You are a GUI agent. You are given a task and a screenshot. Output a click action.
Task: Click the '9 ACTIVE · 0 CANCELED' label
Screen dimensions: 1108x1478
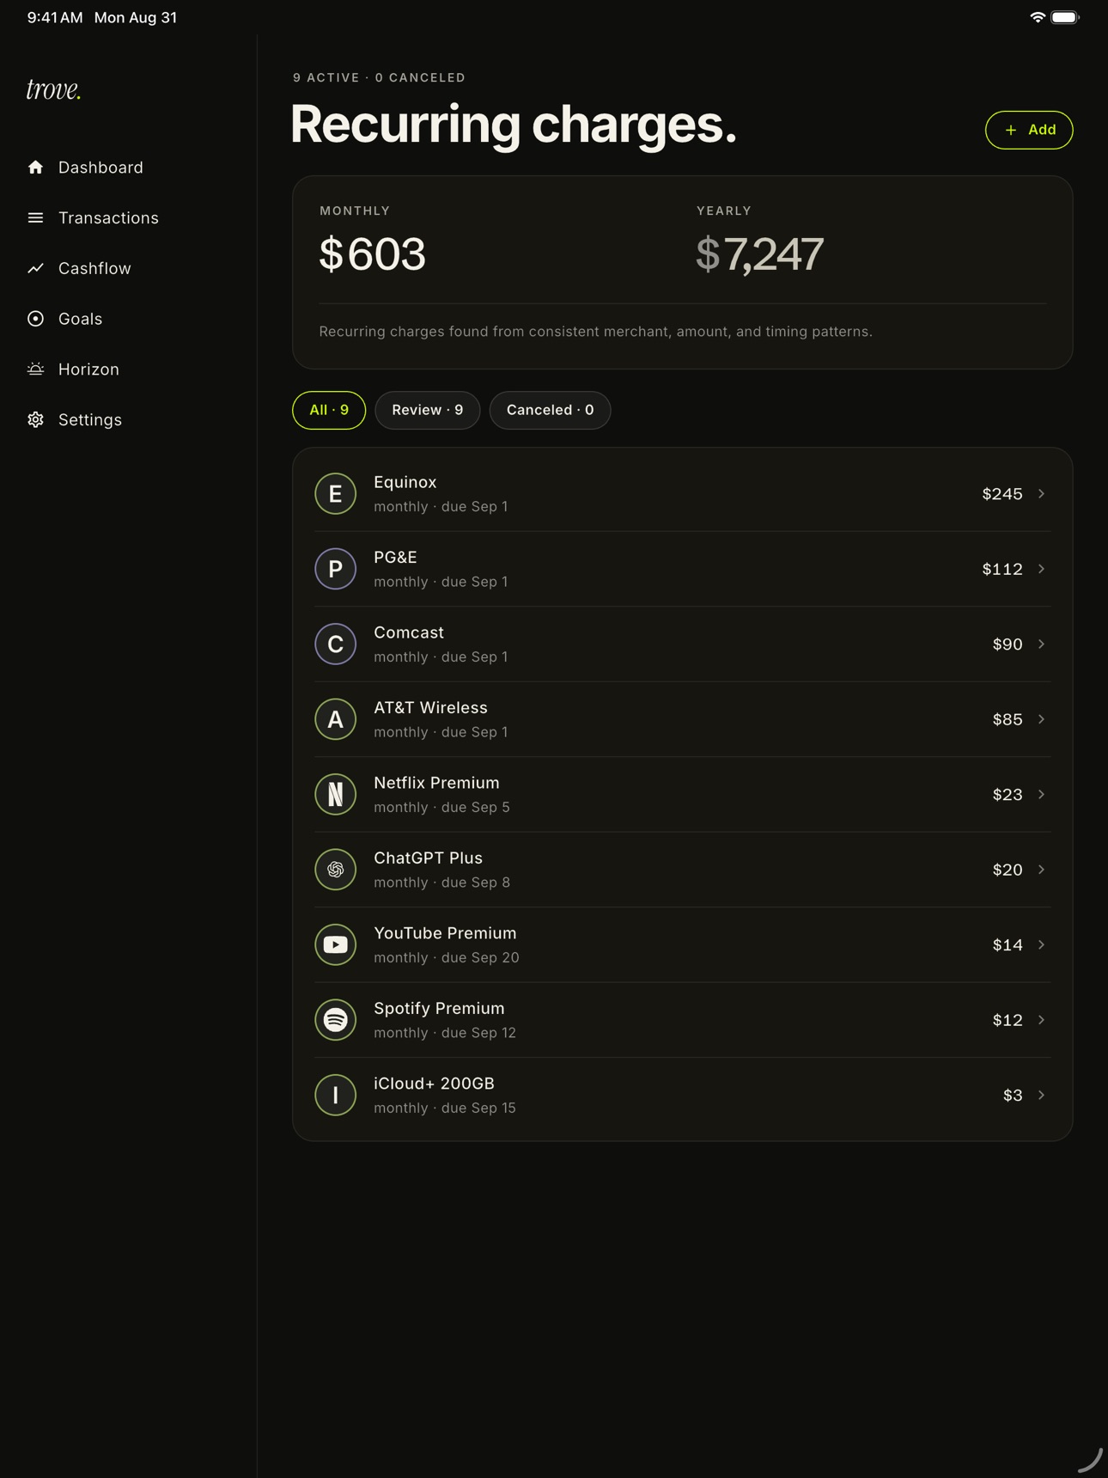379,77
